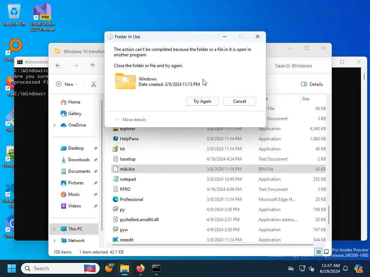Viewport: 370px width, 277px height.
Task: Select the hh application icon
Action: click(115, 149)
